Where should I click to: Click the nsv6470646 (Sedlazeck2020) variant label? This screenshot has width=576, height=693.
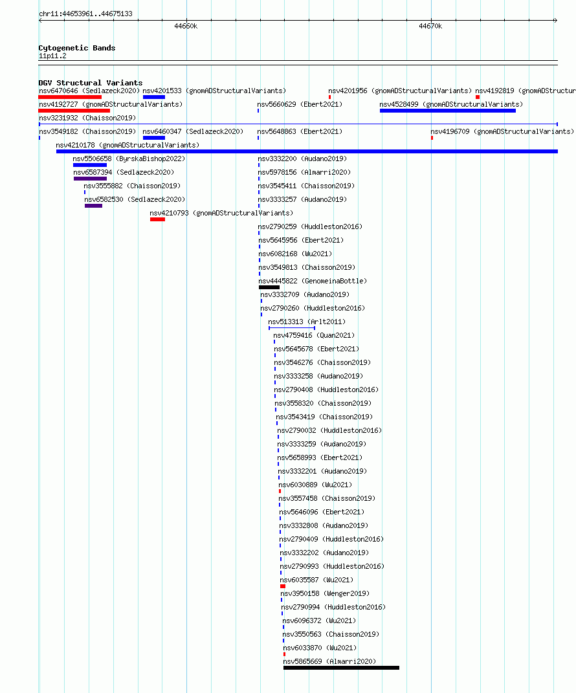point(89,91)
